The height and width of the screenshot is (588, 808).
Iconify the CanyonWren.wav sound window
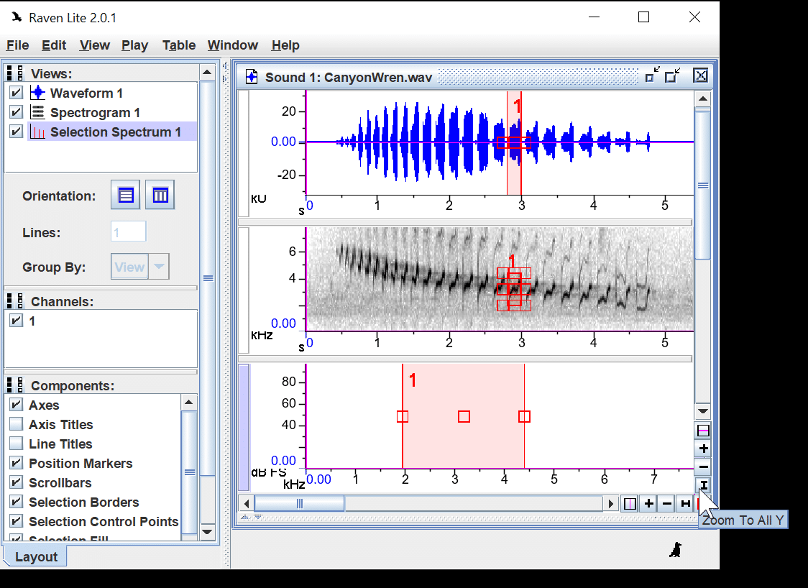pyautogui.click(x=650, y=76)
